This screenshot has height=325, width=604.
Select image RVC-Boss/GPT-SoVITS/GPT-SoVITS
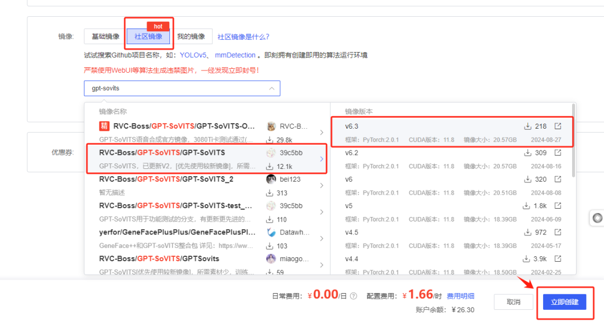pos(207,159)
